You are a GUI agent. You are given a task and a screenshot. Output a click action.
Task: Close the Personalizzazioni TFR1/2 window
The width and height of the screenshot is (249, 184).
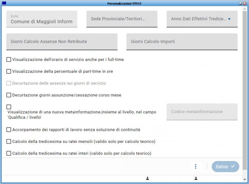245,3
